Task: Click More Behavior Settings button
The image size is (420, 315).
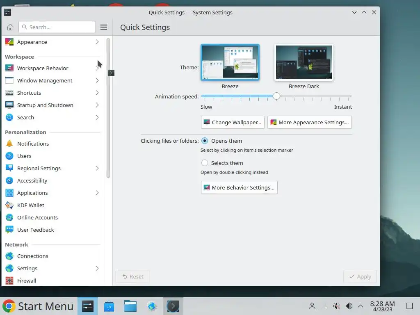Action: pyautogui.click(x=239, y=187)
